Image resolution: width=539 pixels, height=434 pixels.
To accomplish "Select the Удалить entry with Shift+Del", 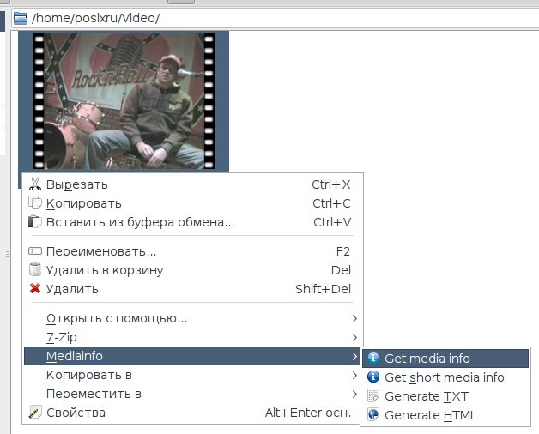I will click(x=192, y=289).
